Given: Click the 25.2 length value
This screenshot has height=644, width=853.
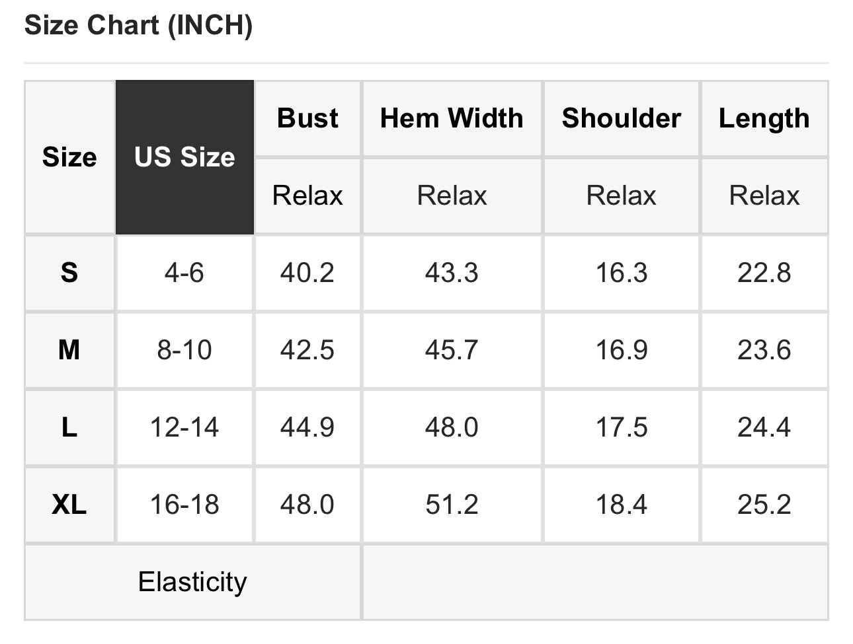Looking at the screenshot, I should point(764,505).
